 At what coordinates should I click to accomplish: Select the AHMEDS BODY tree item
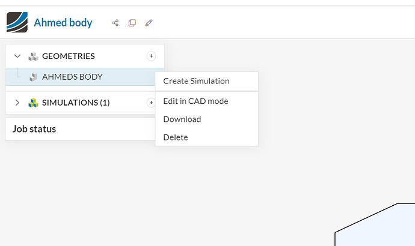[72, 77]
